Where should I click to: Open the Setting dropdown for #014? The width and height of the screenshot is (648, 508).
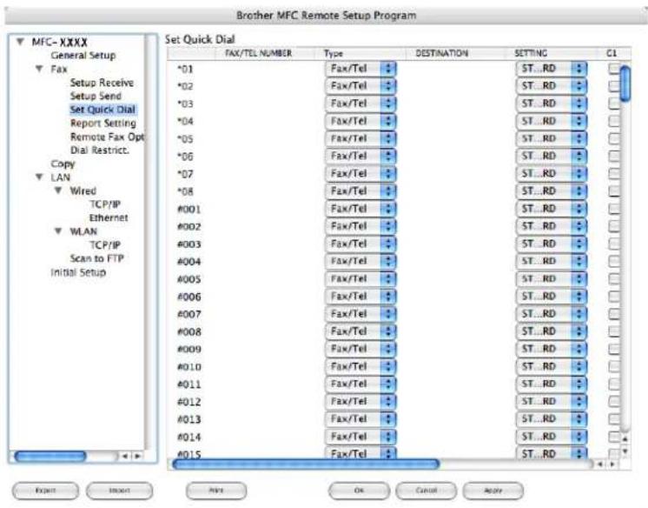point(552,437)
